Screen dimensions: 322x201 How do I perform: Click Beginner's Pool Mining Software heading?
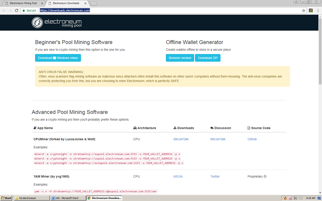coord(74,42)
